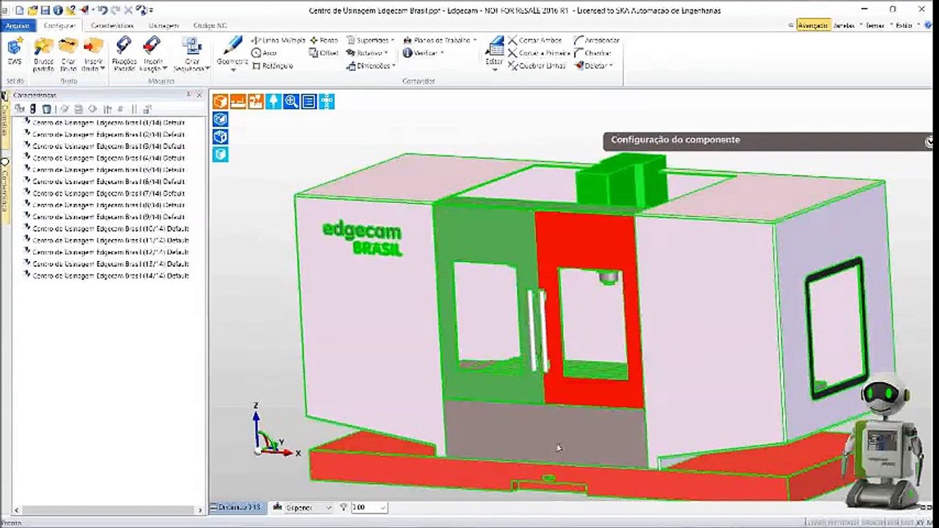Open the Arquivo menu tab
This screenshot has width=939, height=528.
[x=17, y=25]
